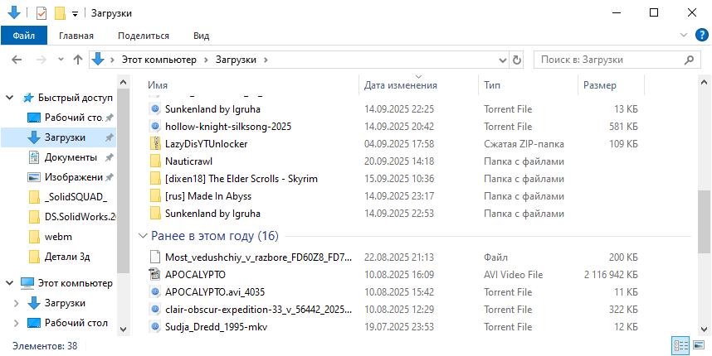Switch to Details view icon in status bar
712x356 pixels.
tap(680, 345)
